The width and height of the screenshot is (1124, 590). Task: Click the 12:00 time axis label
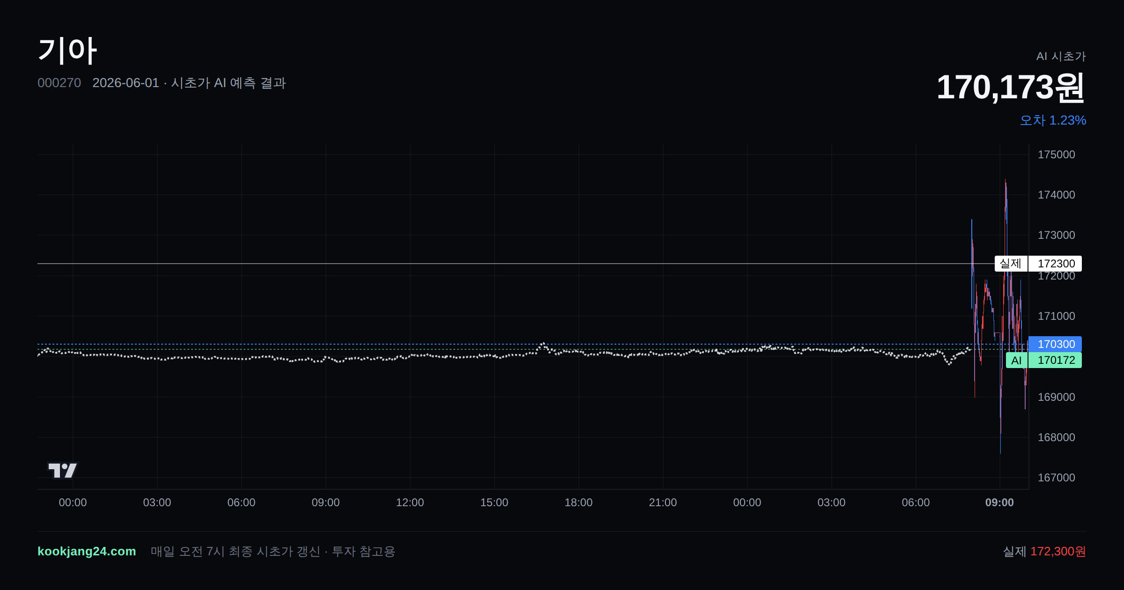tap(410, 502)
